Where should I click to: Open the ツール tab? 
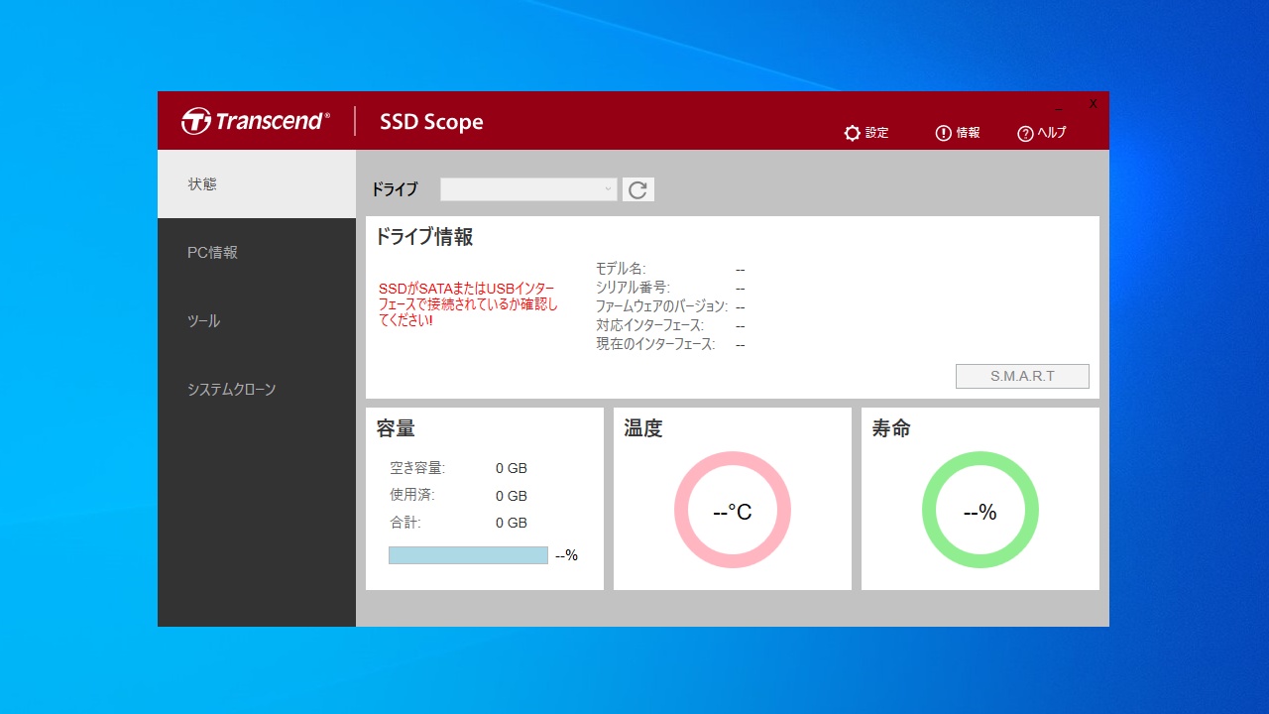(257, 321)
